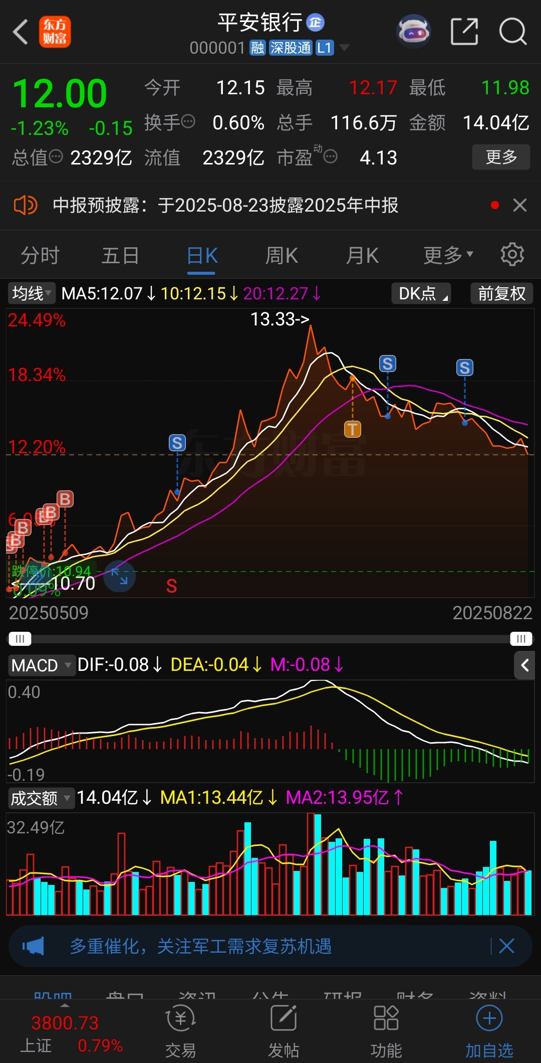Image resolution: width=541 pixels, height=1063 pixels.
Task: Tap the megaphone promo icon
Action: (33, 946)
